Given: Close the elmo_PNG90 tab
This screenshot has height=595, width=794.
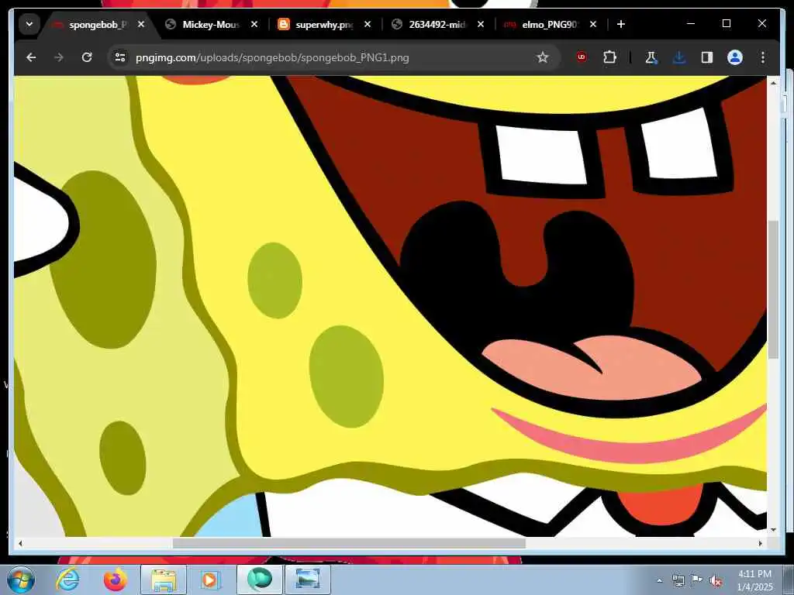Looking at the screenshot, I should (593, 24).
